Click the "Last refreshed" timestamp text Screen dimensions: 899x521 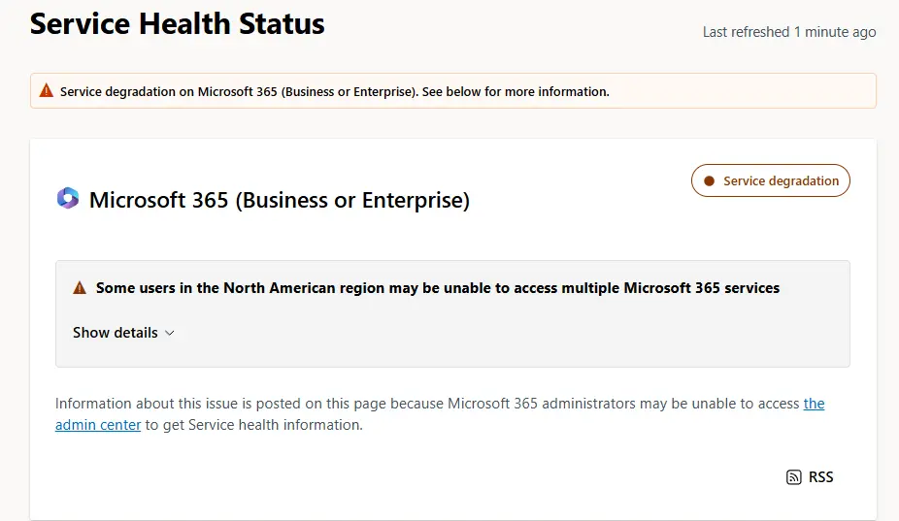[788, 32]
